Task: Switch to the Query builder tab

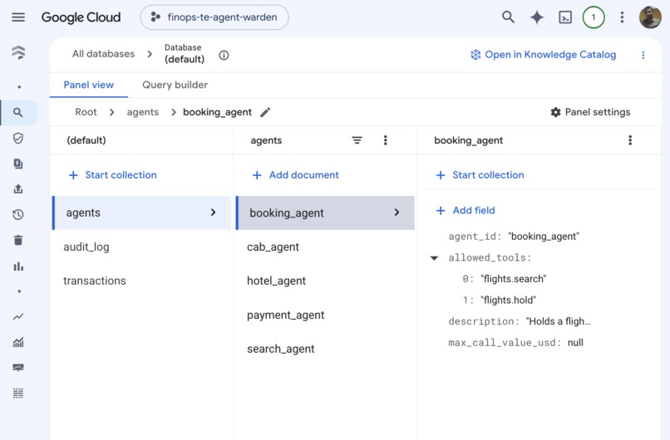Action: click(175, 85)
